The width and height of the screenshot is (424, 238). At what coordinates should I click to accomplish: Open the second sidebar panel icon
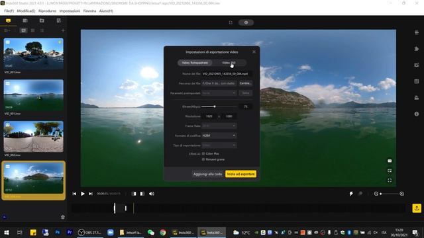pyautogui.click(x=25, y=20)
